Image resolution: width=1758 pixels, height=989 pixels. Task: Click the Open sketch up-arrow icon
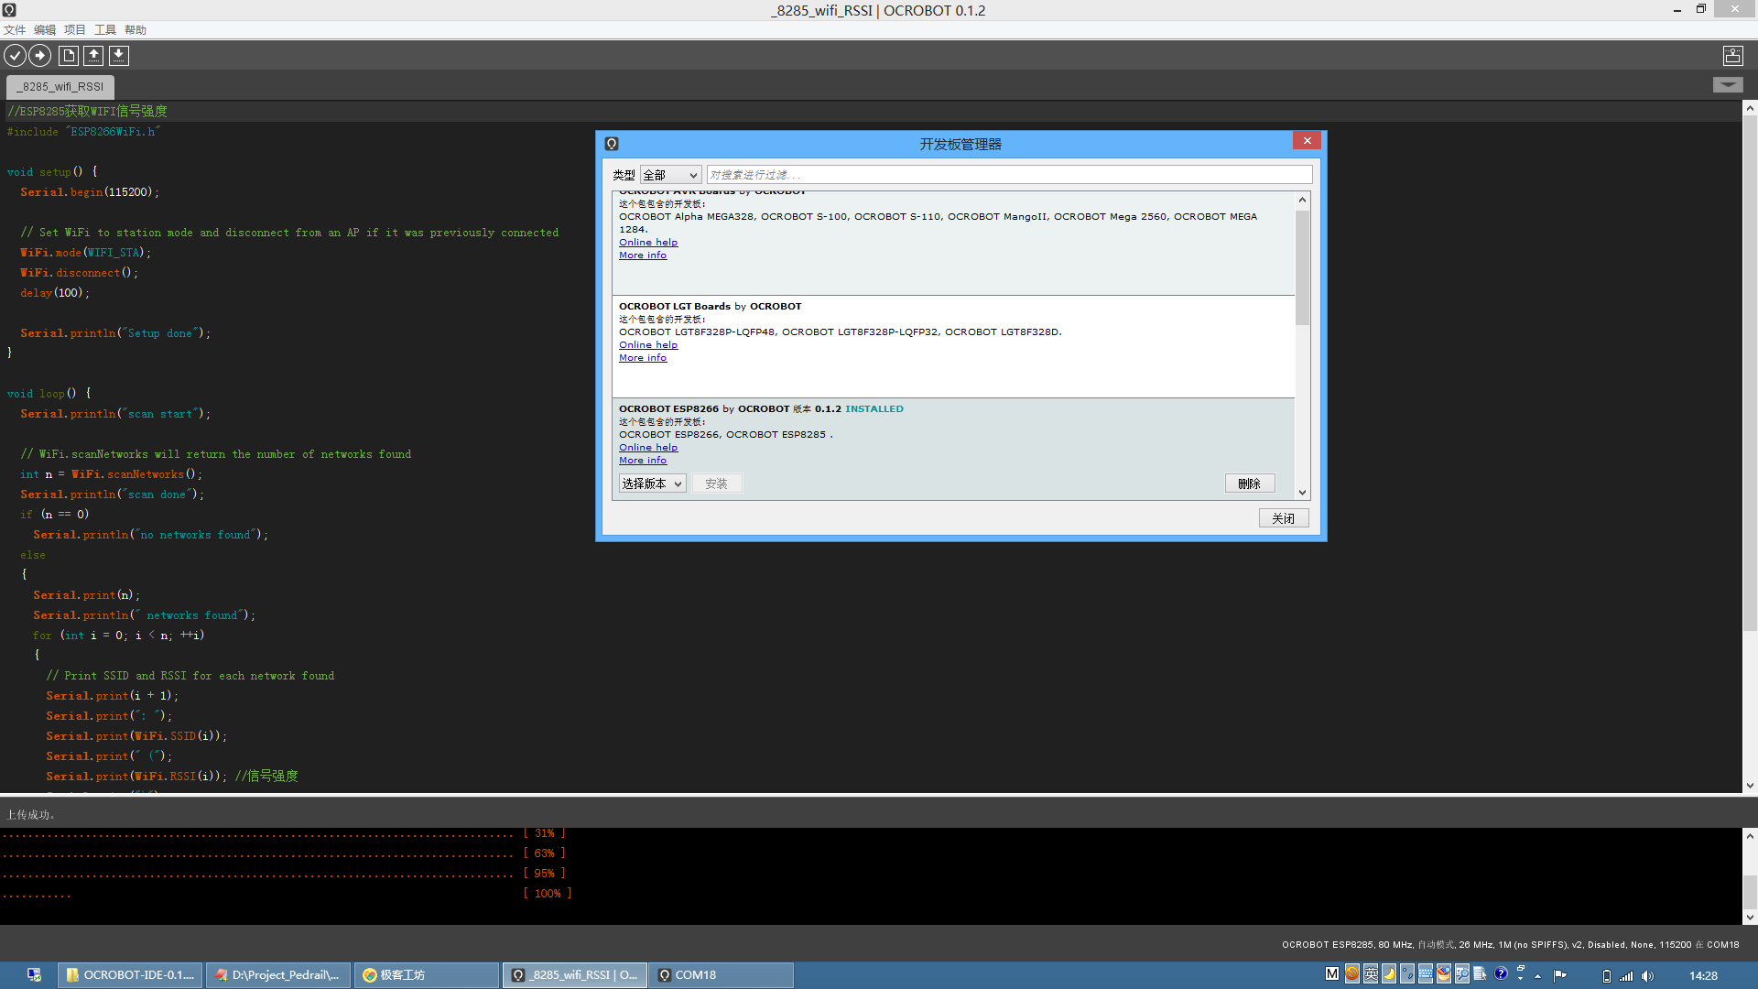pos(93,56)
